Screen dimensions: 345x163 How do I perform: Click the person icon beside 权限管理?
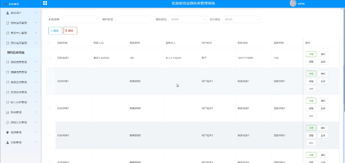coord(8,143)
